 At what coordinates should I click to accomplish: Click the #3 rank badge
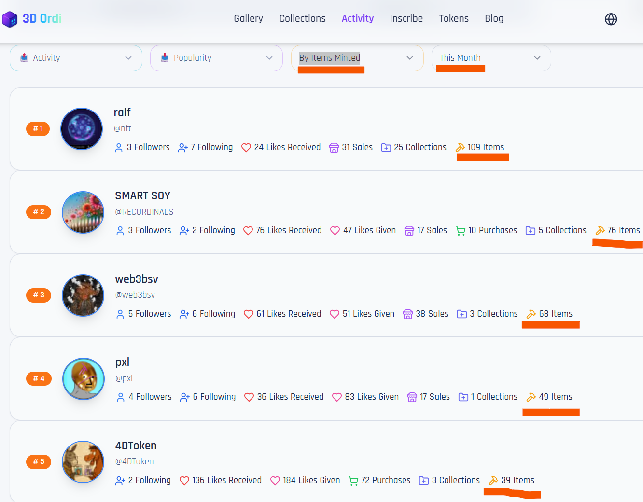pos(38,295)
